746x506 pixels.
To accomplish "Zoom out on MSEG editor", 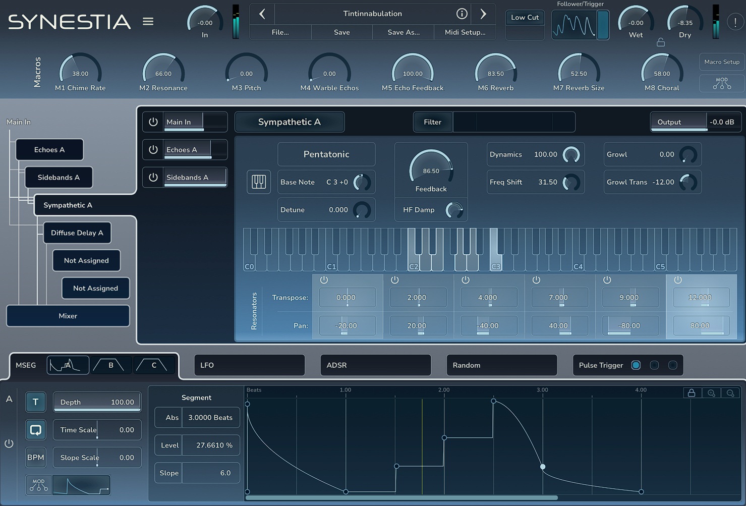I will (x=730, y=393).
